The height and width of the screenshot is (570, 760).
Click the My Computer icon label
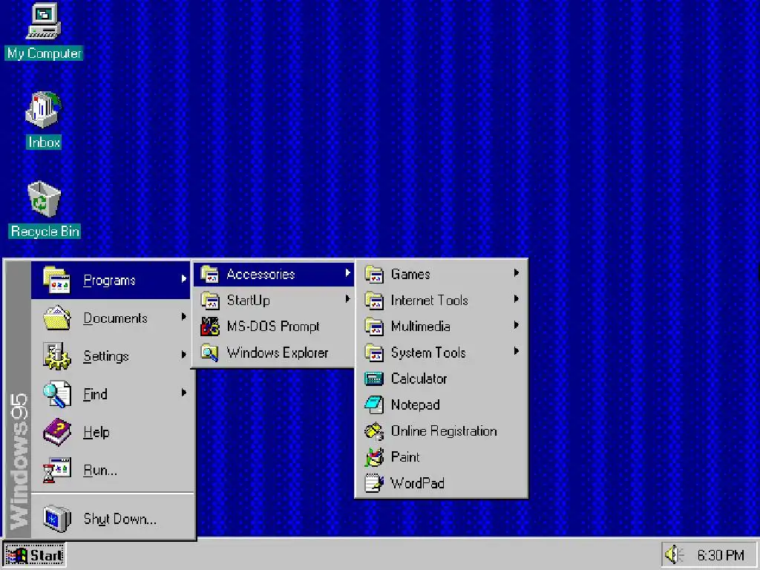[44, 53]
